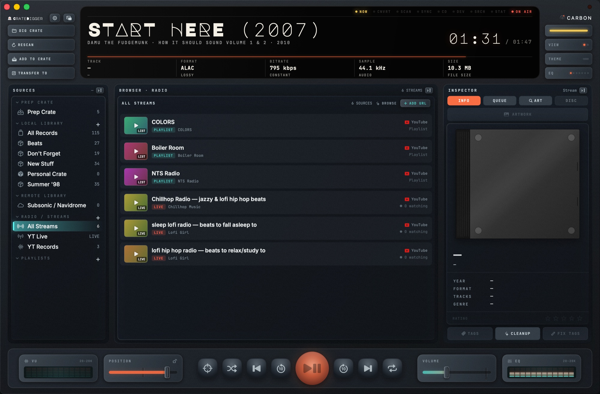Play lofi hip hop radio thumbnail
The width and height of the screenshot is (600, 394).
tap(136, 254)
